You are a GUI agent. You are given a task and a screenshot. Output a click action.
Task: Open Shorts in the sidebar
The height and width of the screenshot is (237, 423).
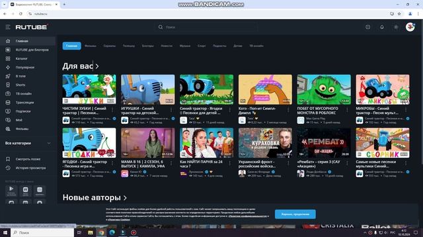point(28,85)
